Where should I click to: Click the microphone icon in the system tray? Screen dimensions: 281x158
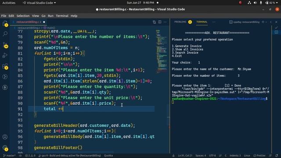pyautogui.click(x=261, y=3)
